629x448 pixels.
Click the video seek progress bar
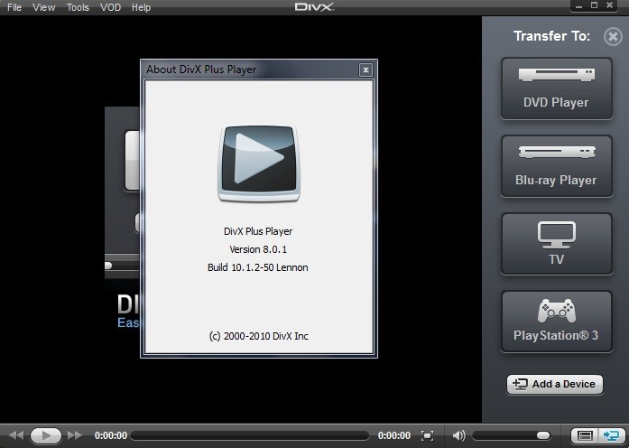pos(248,435)
